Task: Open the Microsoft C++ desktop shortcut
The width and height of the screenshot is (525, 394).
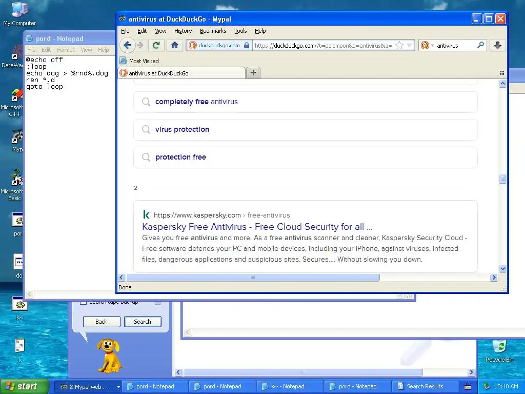Action: tap(13, 103)
